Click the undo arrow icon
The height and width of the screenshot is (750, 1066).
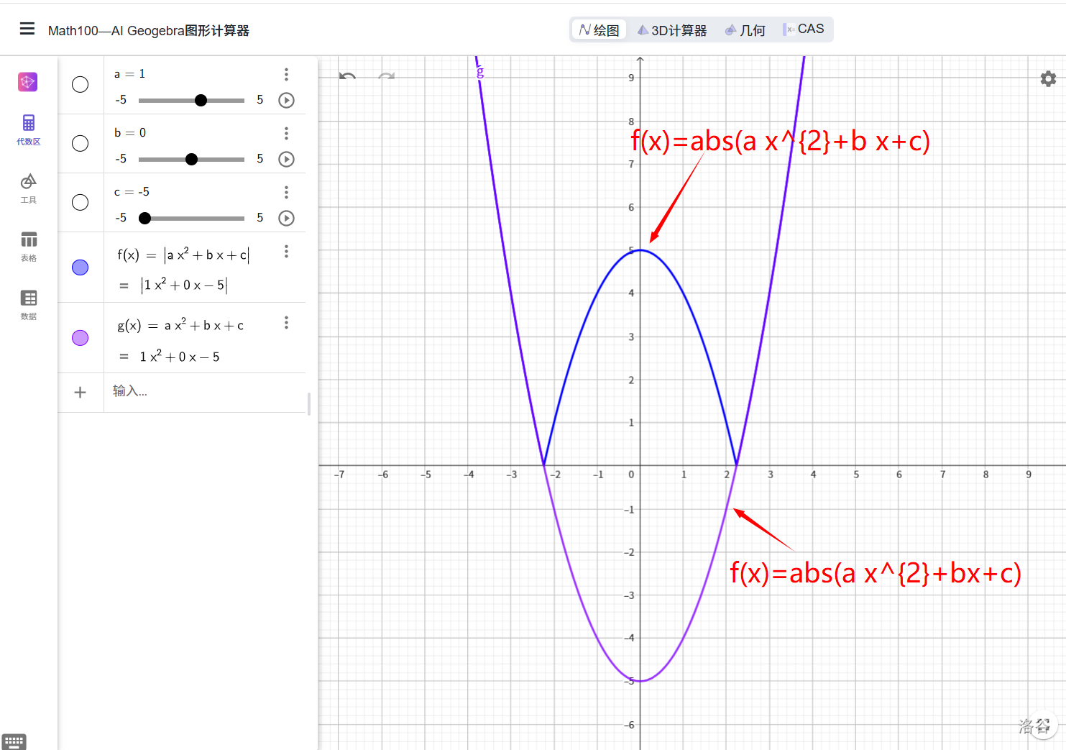(348, 76)
